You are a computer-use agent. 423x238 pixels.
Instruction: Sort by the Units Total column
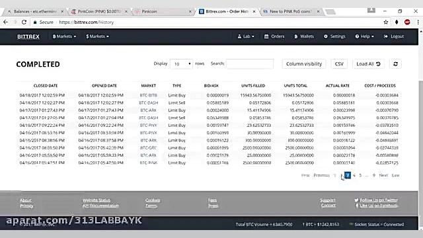(295, 85)
